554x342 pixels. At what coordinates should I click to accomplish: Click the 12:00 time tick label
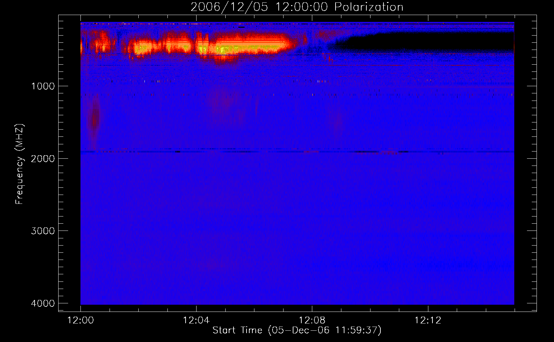[x=80, y=320]
